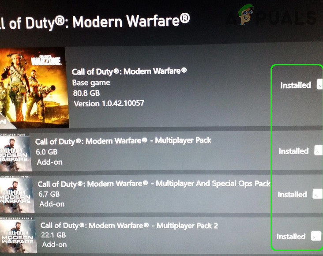Screen dimensions: 323x256
Task: Select Multiplayer And Special Ops Pack thumbnail
Action: (x=16, y=195)
